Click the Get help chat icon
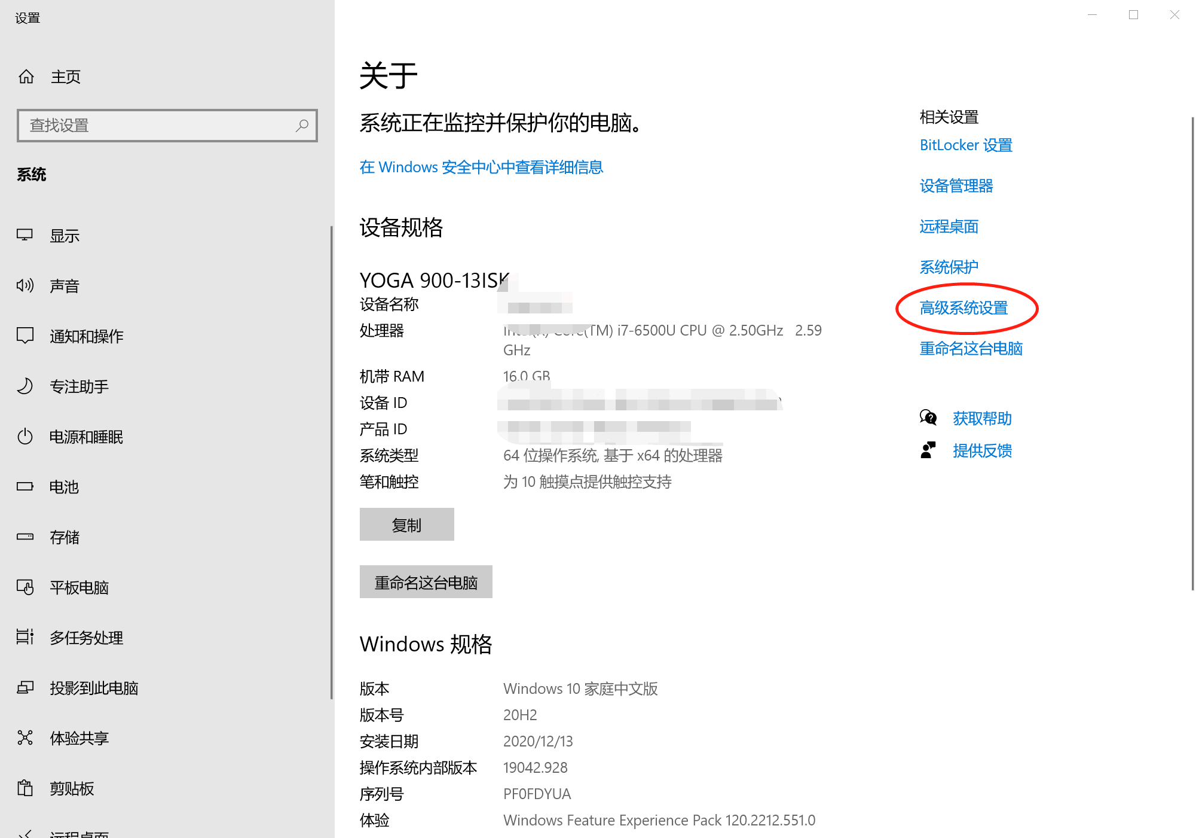Image resolution: width=1196 pixels, height=838 pixels. (x=928, y=418)
